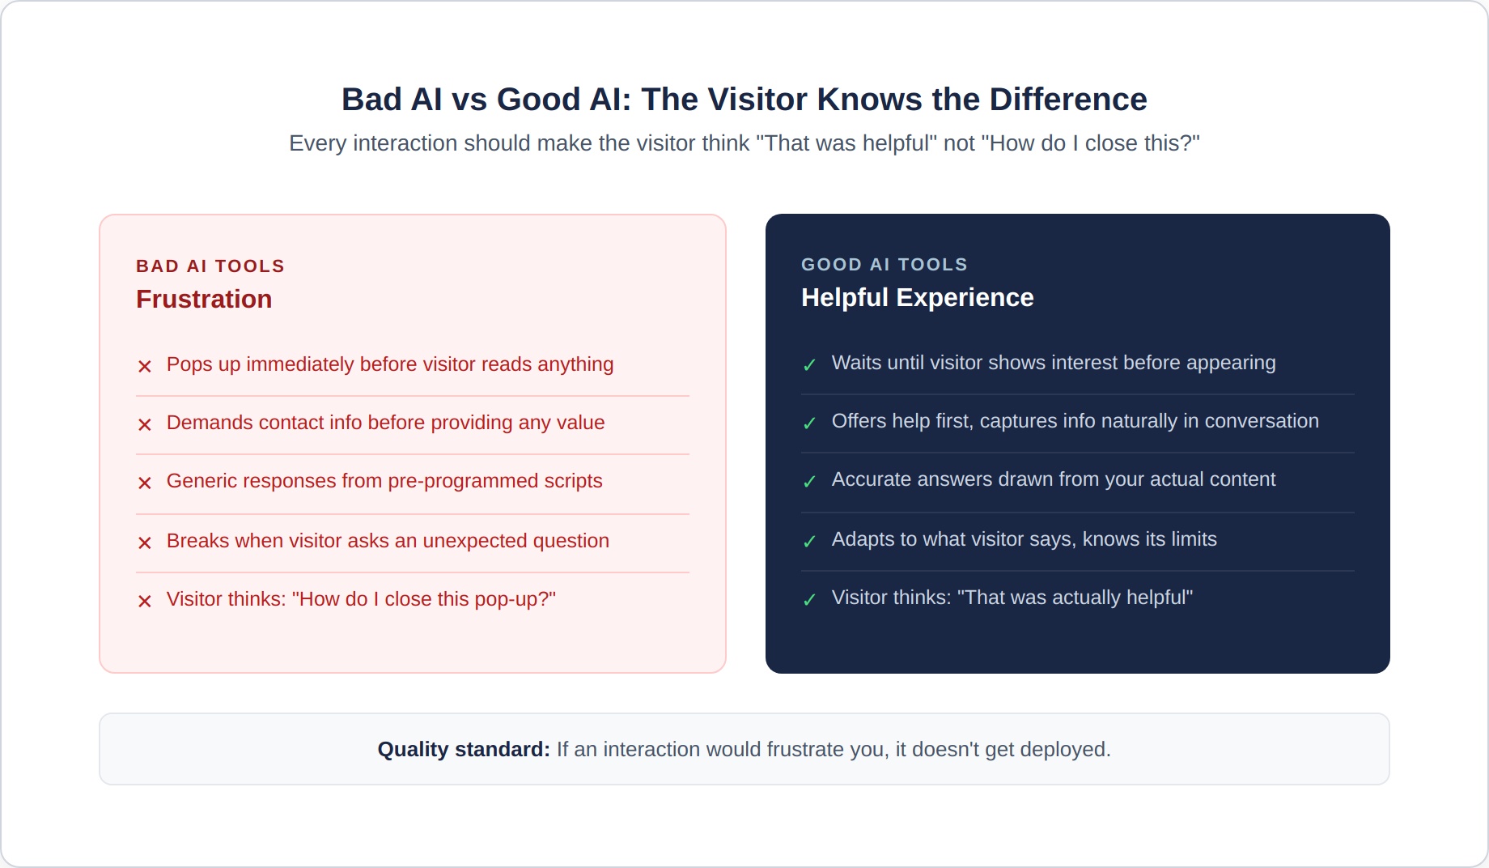Click the text "Generic responses from pre-programmed scripts"
The height and width of the screenshot is (868, 1489).
click(384, 481)
